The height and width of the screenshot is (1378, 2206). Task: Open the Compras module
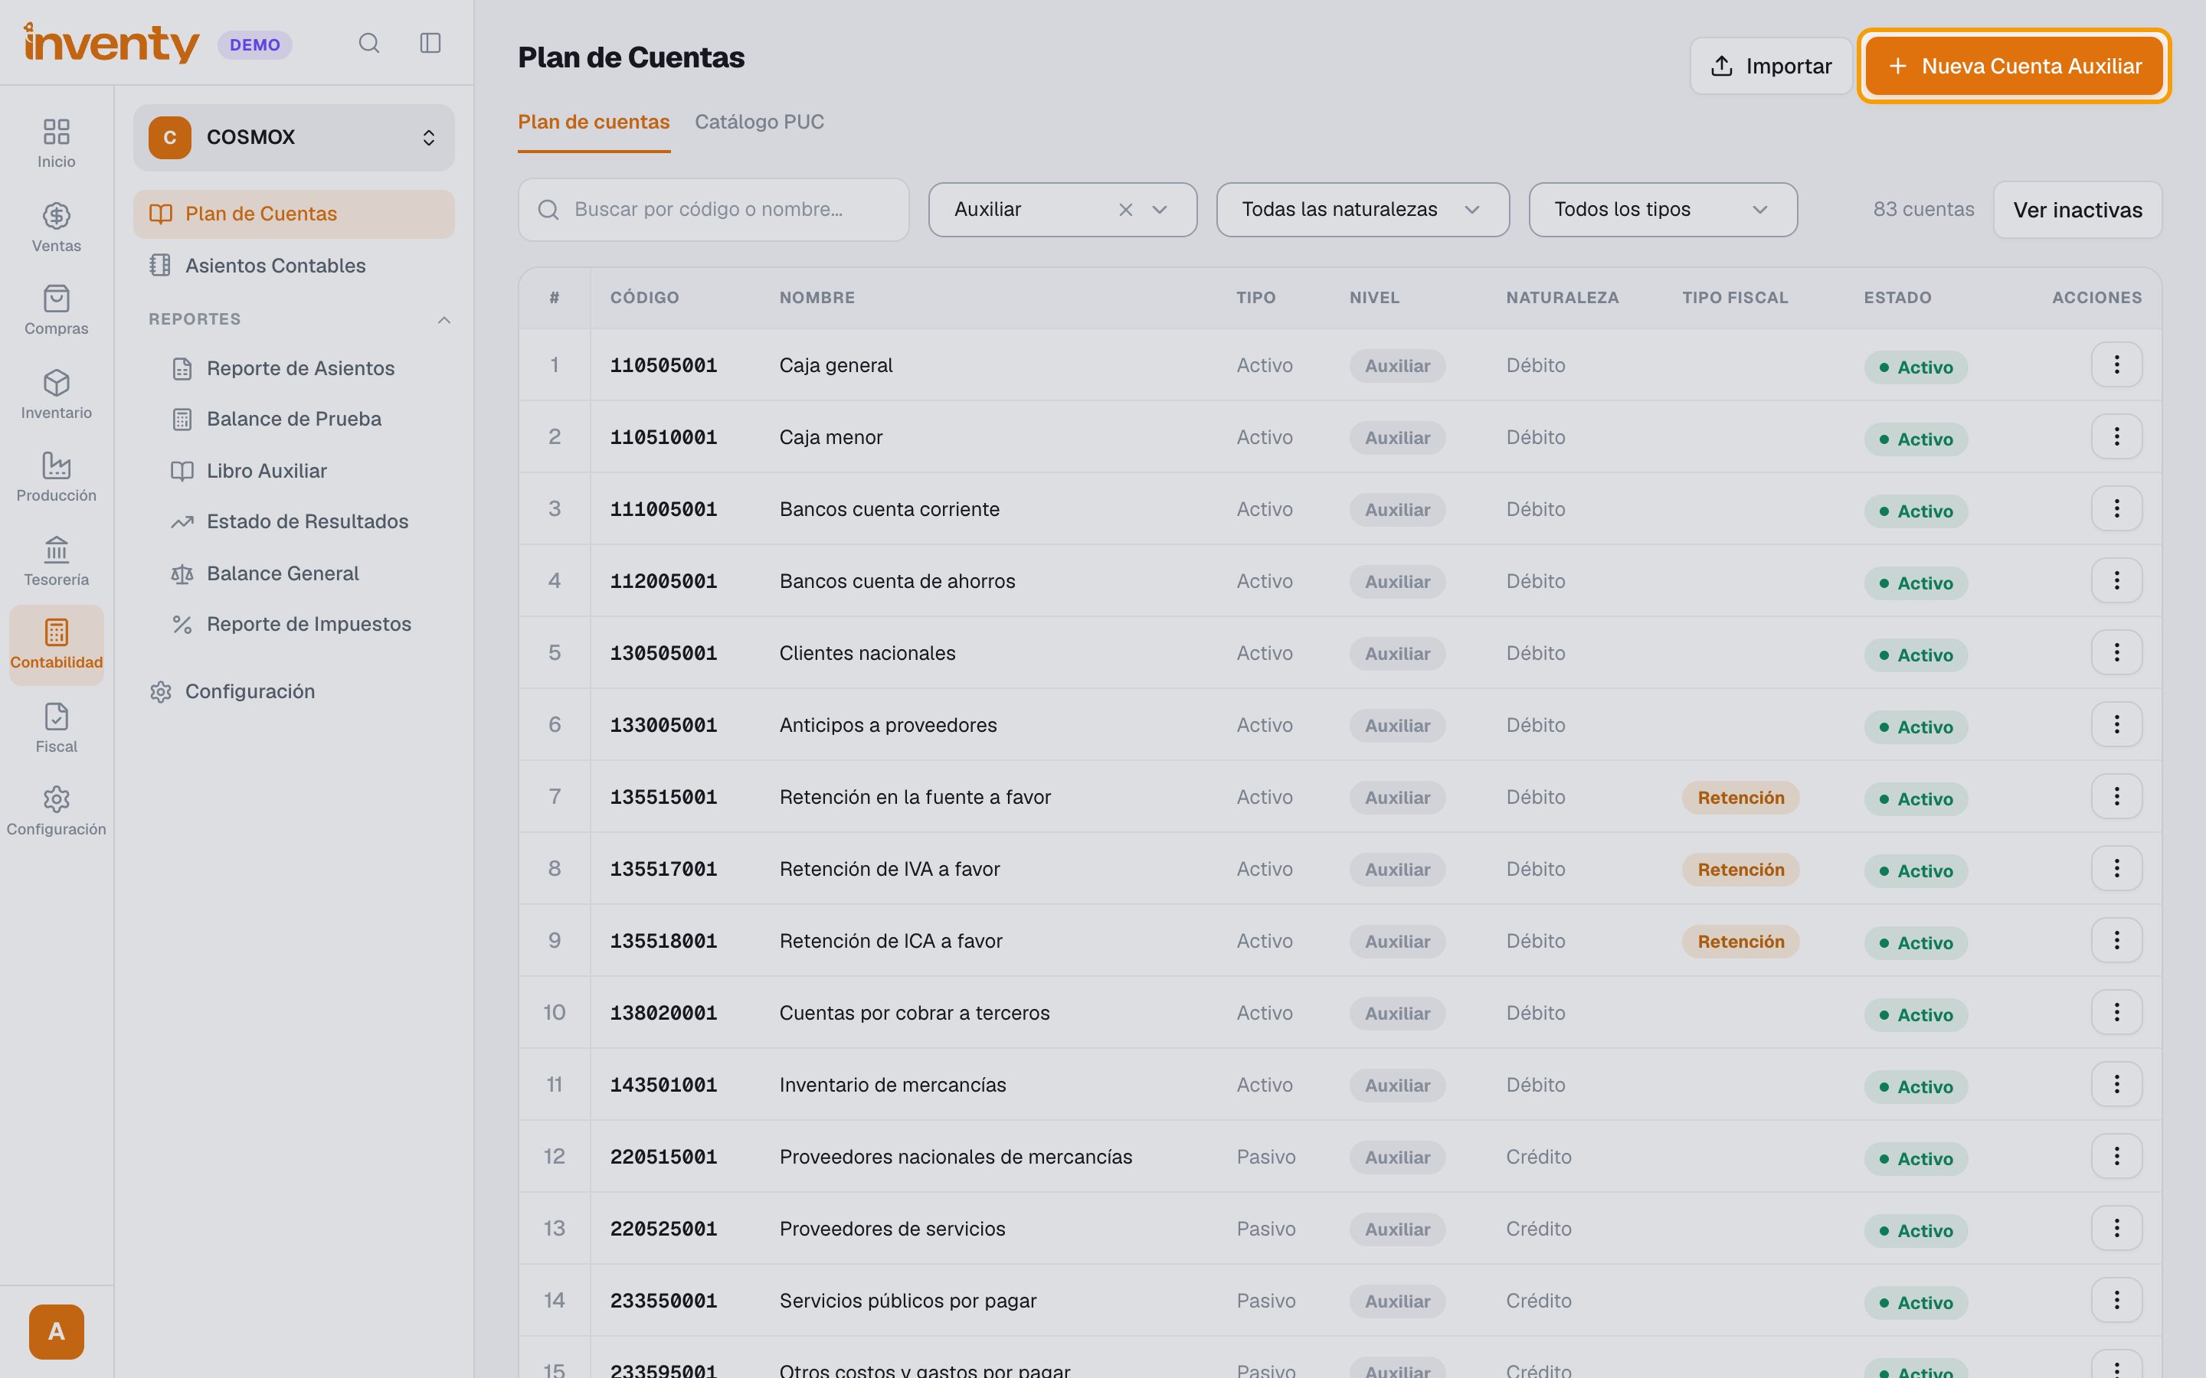coord(57,310)
